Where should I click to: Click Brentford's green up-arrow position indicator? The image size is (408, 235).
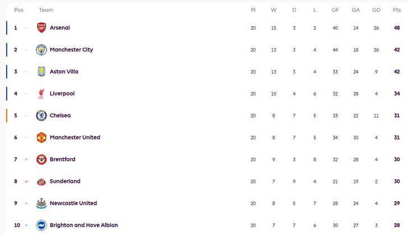coord(26,159)
